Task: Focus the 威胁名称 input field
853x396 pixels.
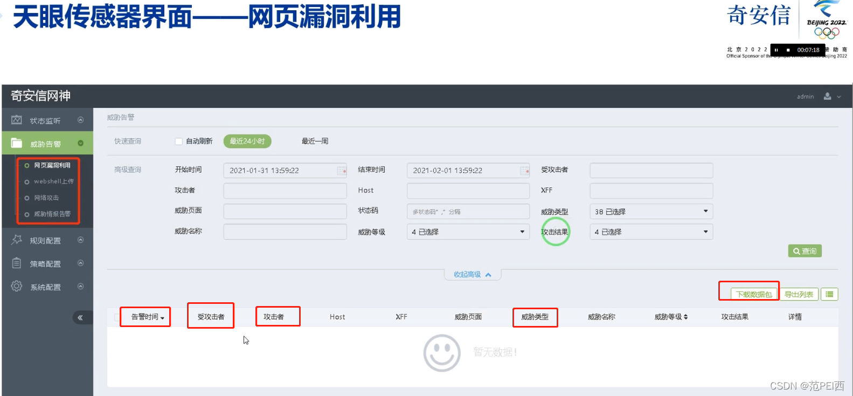Action: point(285,232)
